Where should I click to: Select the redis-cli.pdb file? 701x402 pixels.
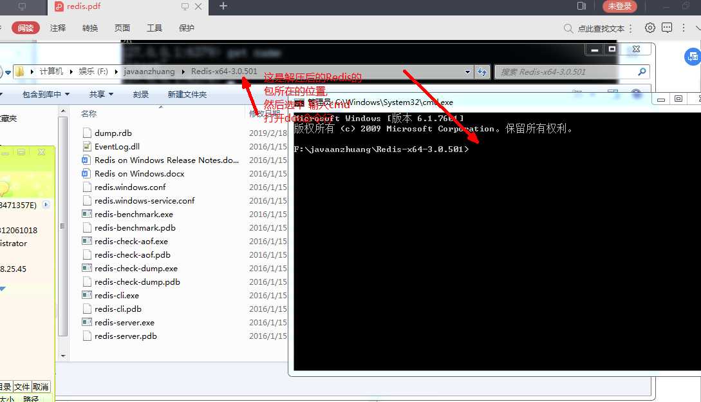pos(118,309)
